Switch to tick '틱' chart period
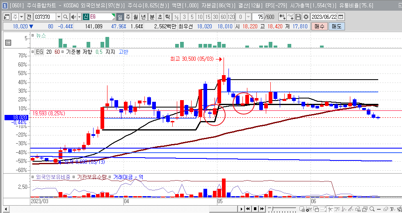Screen dimensions: 402x213 [x=168, y=17]
